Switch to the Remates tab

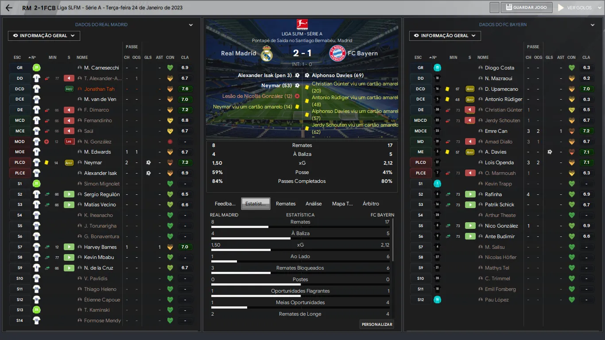286,204
